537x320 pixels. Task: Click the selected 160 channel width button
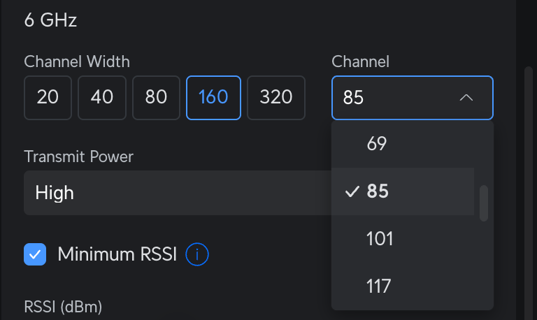click(213, 97)
